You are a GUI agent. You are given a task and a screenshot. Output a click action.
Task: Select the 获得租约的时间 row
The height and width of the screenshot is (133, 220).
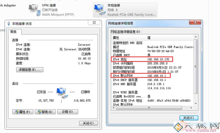pyautogui.click(x=153, y=67)
